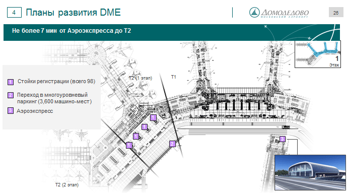This screenshot has width=347, height=195.
Task: Click the slide number 28 box
Action: pos(336,13)
